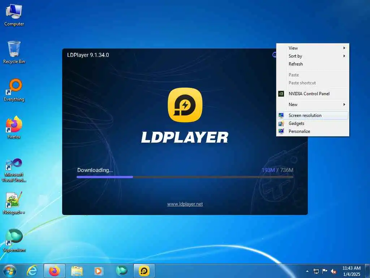Open the Action Center flag icon
370x278 pixels.
point(325,271)
